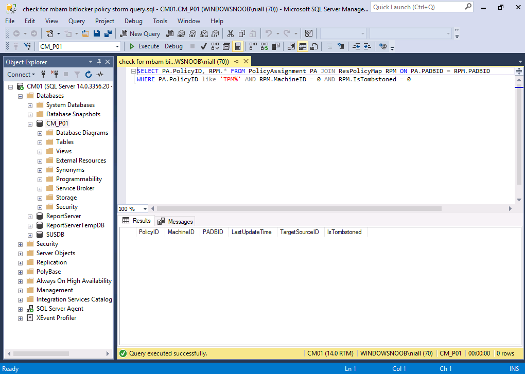Execute the current query
Screen dimensions: 525x374
tap(144, 46)
